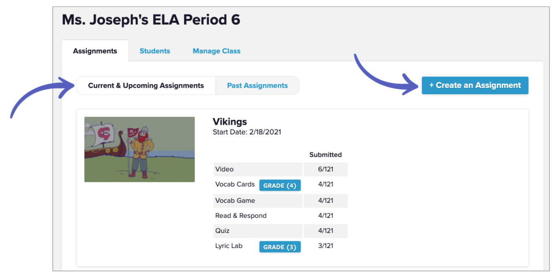The image size is (555, 279).
Task: Click the Lyric Lab submitted count 3/121
Action: pos(326,246)
